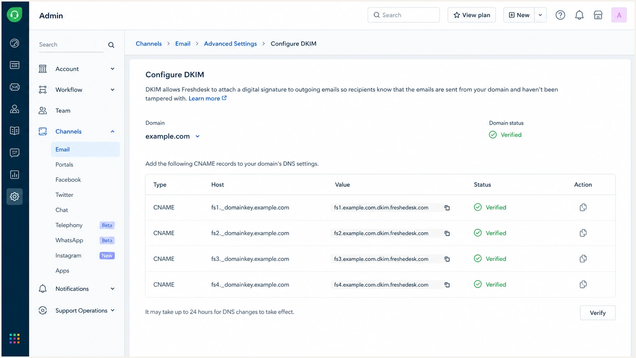The image size is (636, 358).
Task: Click the Admin gear icon in rail
Action: click(x=14, y=197)
